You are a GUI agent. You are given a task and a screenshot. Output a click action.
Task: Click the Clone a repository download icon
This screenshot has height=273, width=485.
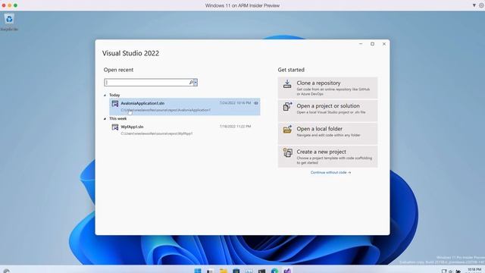[287, 84]
